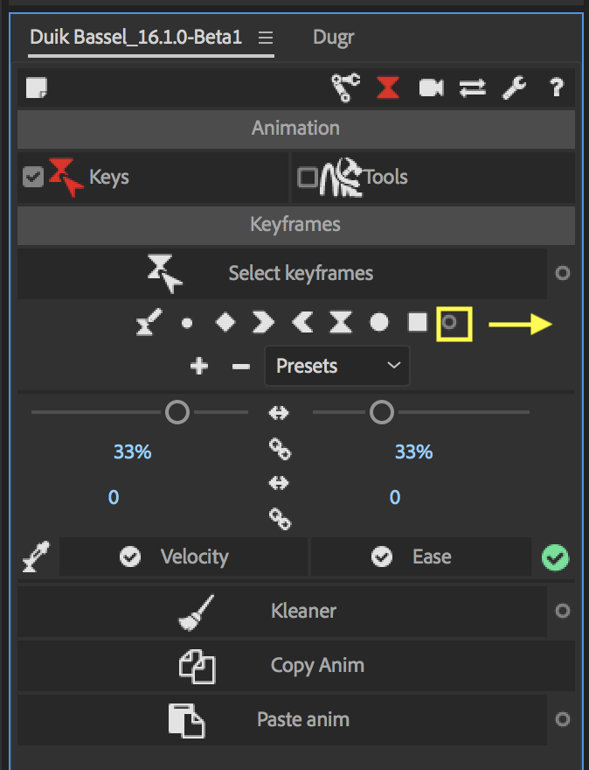Viewport: 589px width, 770px height.
Task: Select the diamond keyframe shape icon
Action: (224, 322)
